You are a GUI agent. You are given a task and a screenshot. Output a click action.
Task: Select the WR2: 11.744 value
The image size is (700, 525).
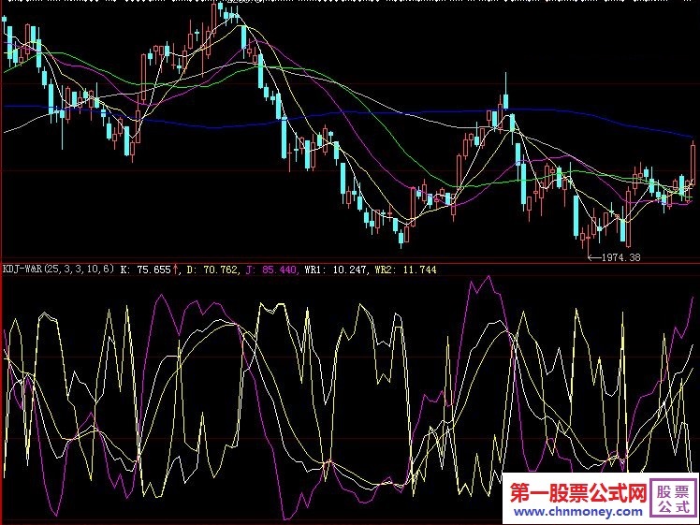406,270
